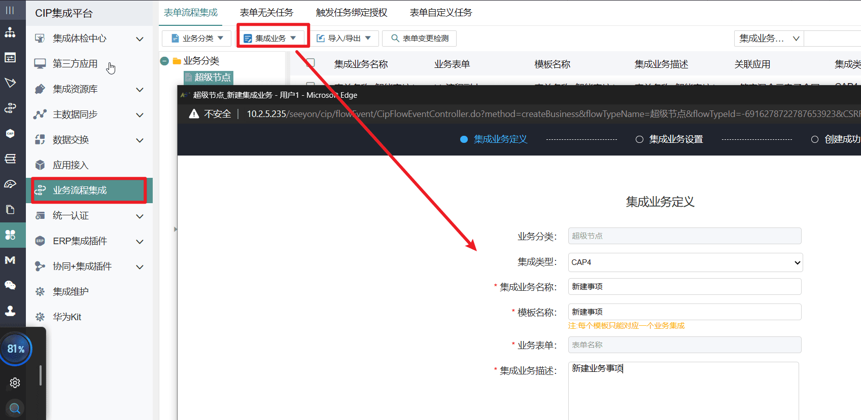Open the M icon in the sidebar
Screen dimensions: 861x420
(x=10, y=260)
